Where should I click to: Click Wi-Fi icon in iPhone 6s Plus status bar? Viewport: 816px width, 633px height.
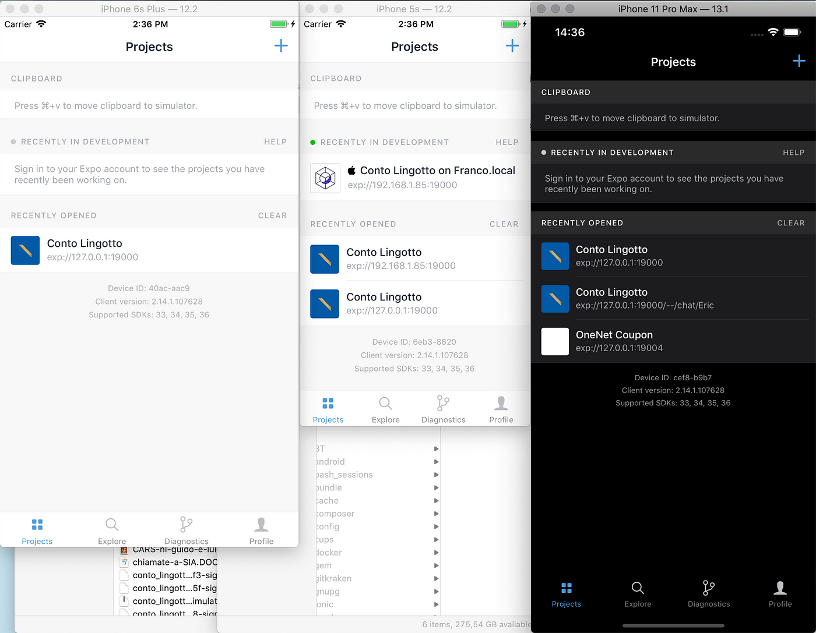pos(41,24)
